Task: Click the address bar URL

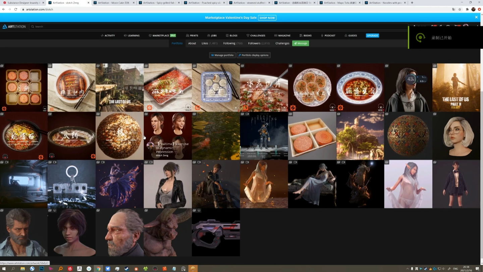Action: click(40, 9)
